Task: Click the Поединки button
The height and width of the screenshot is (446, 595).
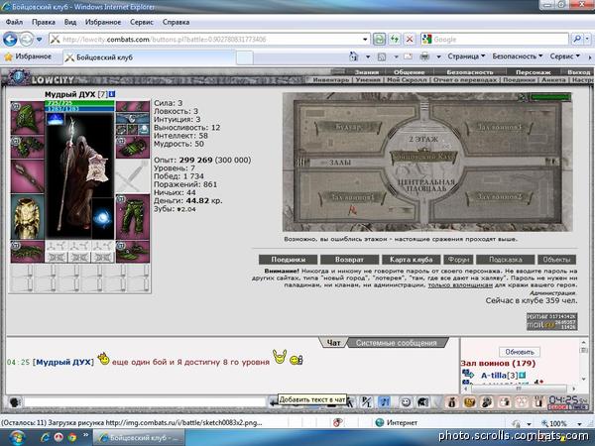Action: point(288,260)
